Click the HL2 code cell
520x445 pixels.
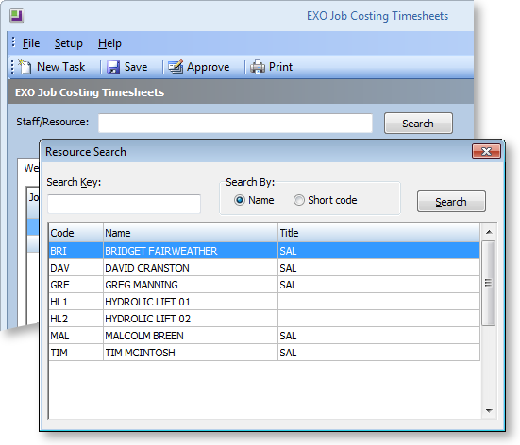75,319
